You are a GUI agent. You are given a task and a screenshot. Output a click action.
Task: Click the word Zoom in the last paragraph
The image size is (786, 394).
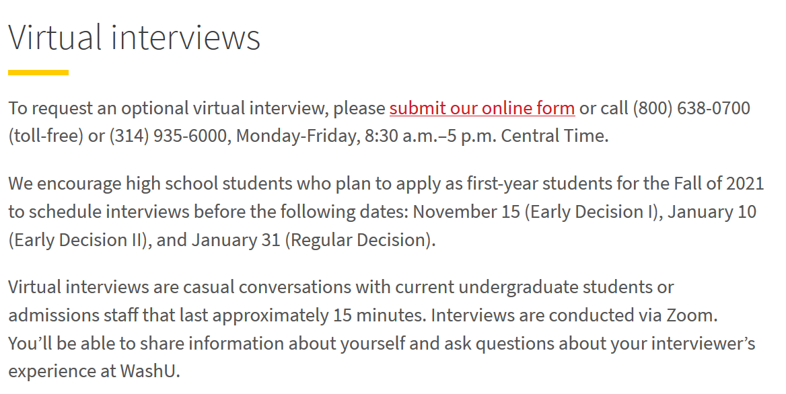pyautogui.click(x=689, y=315)
